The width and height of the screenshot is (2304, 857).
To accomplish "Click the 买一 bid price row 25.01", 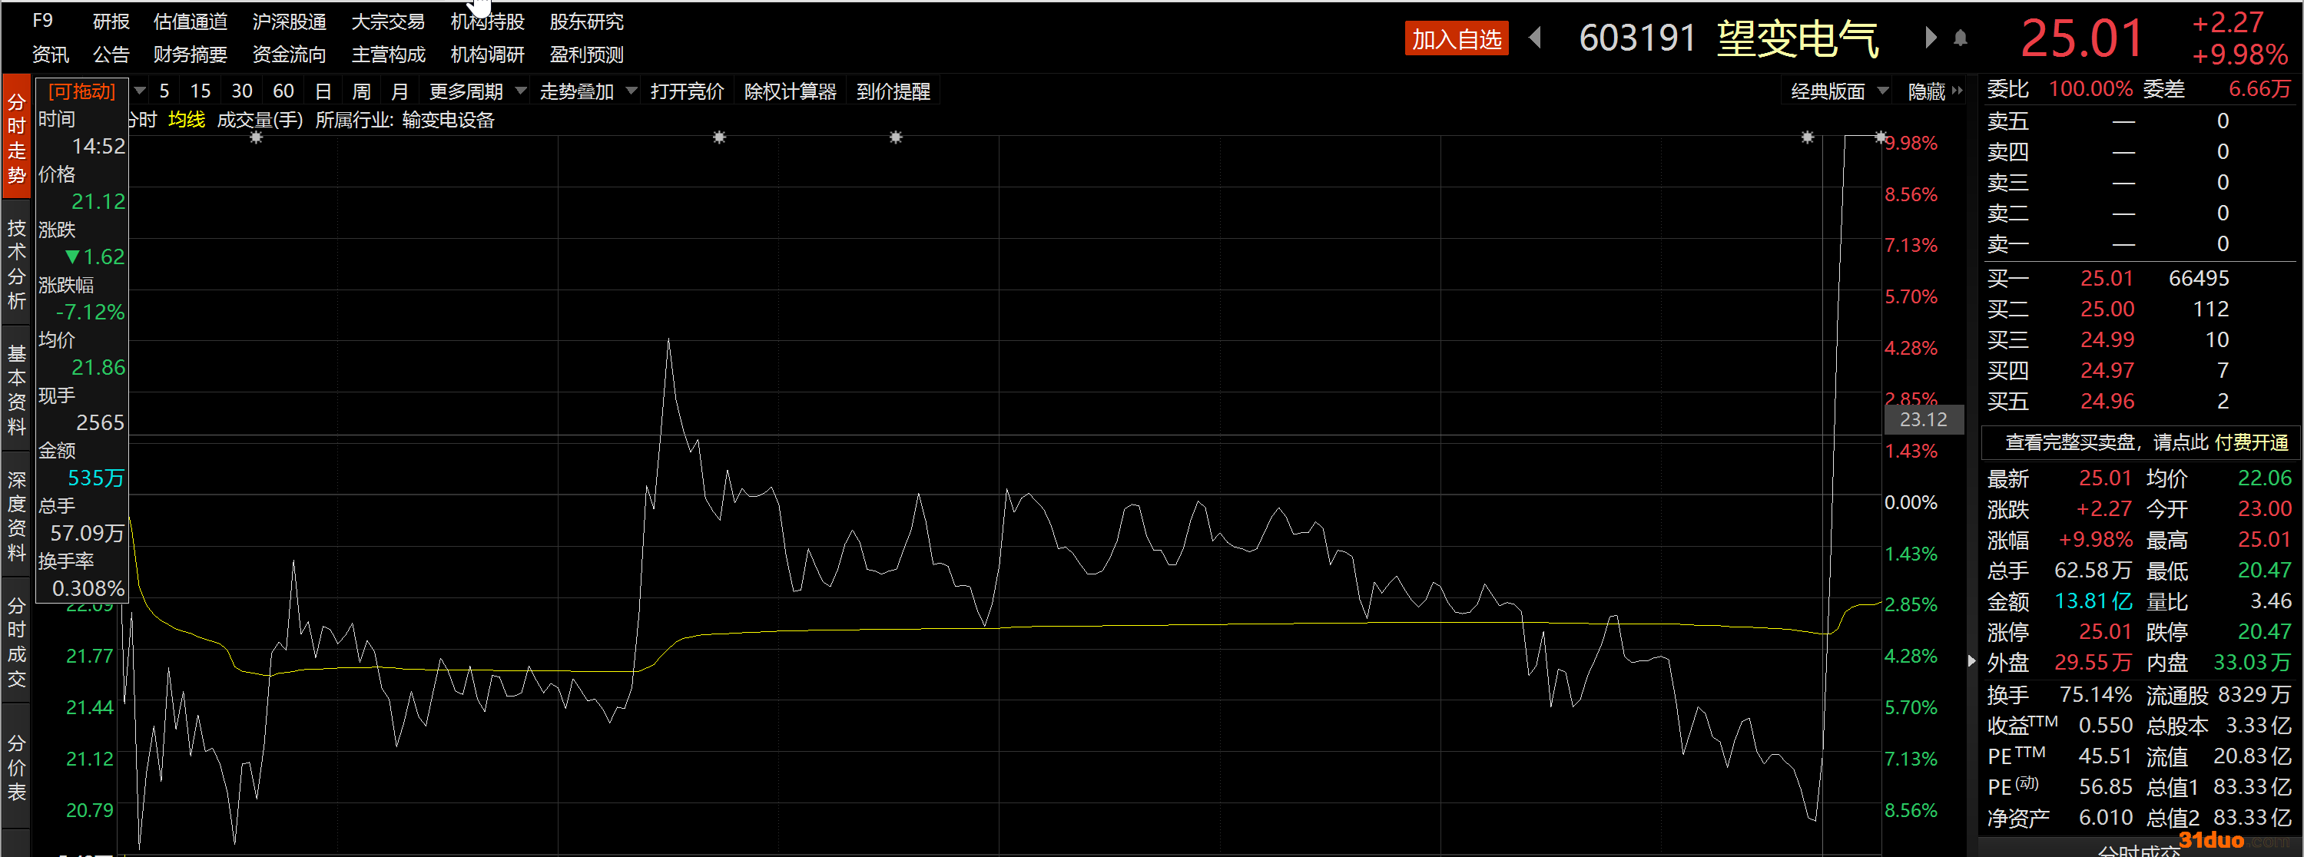I will point(2106,278).
